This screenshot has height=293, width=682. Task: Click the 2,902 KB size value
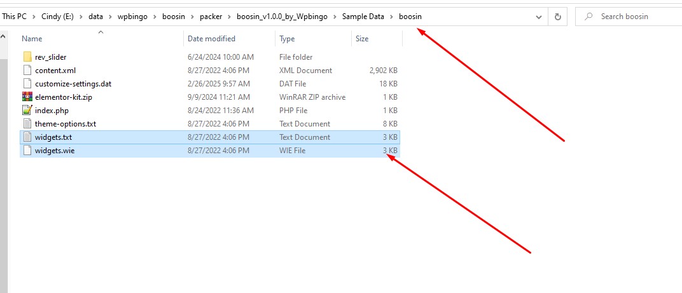(x=383, y=71)
